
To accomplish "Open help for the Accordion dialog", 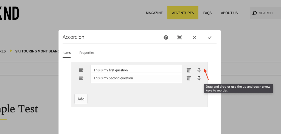I will click(166, 37).
